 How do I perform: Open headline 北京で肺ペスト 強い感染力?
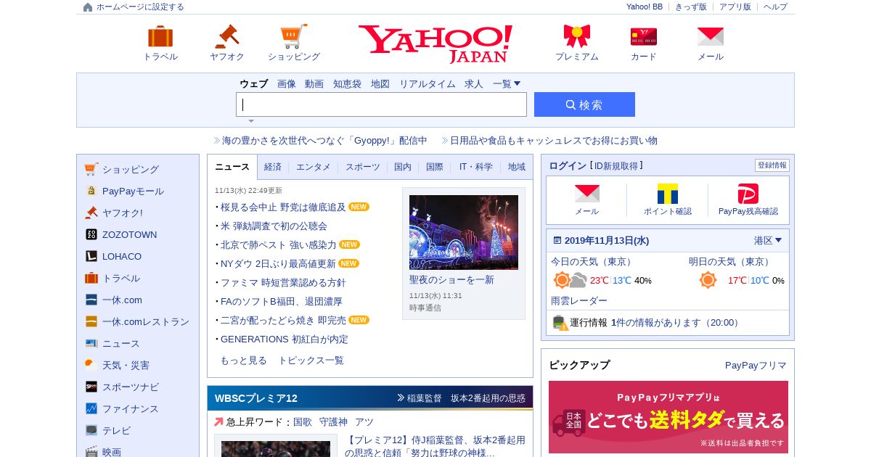coord(279,244)
